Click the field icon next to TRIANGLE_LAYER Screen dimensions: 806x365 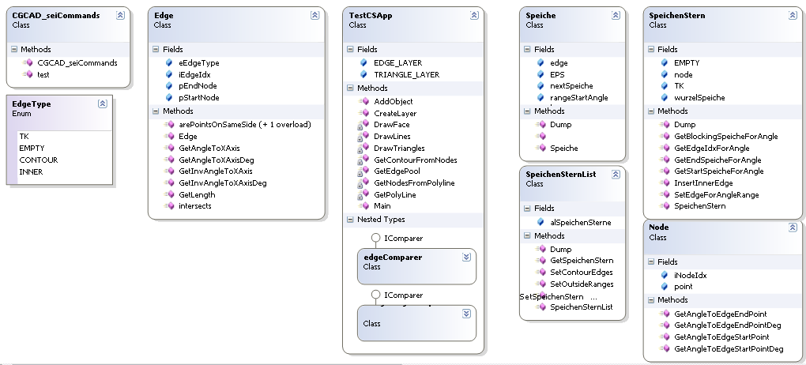tap(363, 74)
